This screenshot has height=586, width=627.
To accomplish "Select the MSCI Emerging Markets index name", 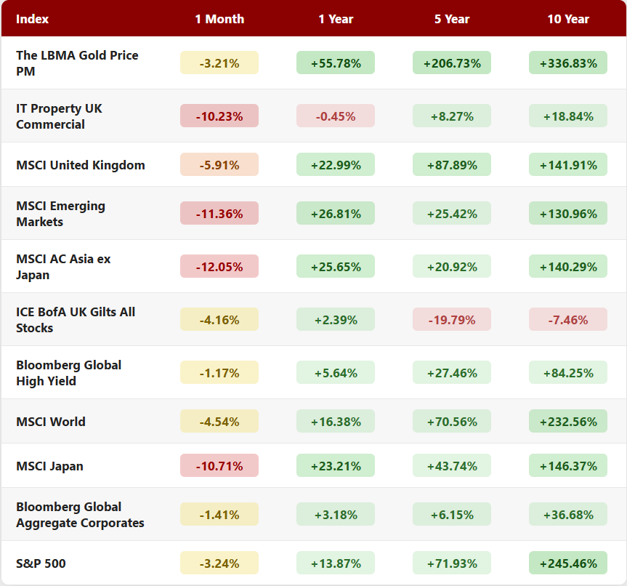I will pyautogui.click(x=60, y=214).
